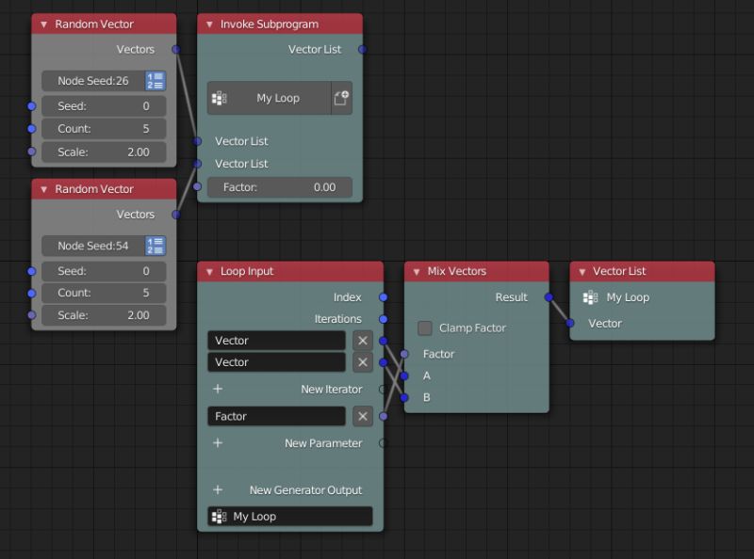Image resolution: width=754 pixels, height=559 pixels.
Task: Click the subprogram grid icon inside the My Loop button
Action: (x=221, y=98)
